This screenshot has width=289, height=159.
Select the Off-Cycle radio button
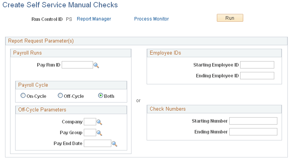coord(60,96)
